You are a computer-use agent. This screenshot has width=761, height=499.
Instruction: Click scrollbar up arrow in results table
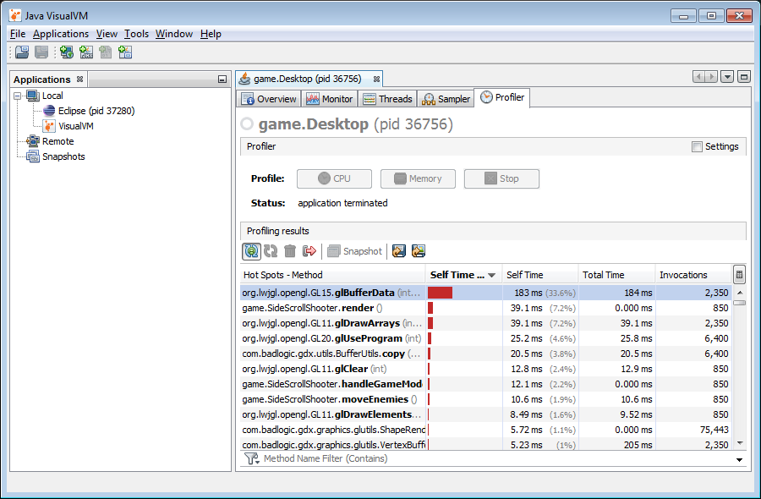pyautogui.click(x=740, y=293)
